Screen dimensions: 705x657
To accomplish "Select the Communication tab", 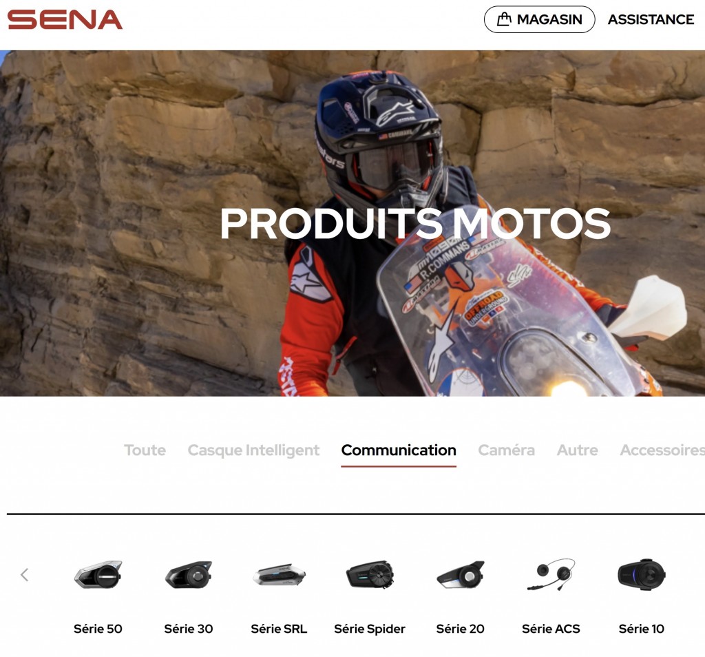I will click(399, 450).
